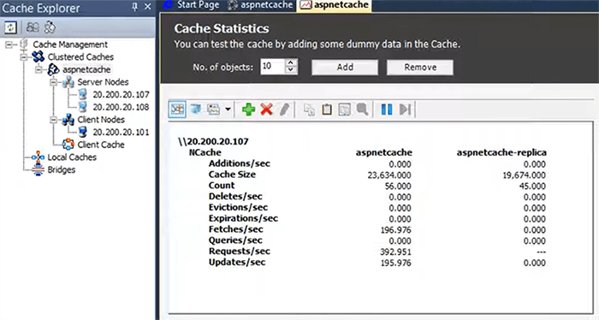This screenshot has width=599, height=320.
Task: Collapse the Server Nodes tree node
Action: pyautogui.click(x=53, y=82)
